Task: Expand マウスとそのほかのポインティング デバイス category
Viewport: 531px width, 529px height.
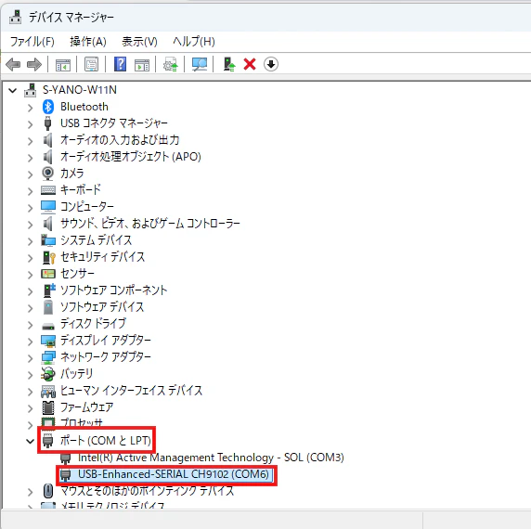Action: 30,492
